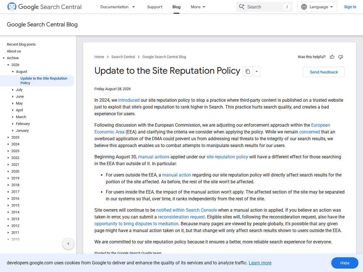This screenshot has height=272, width=363.
Task: Copy page with the copy icon
Action: click(248, 71)
